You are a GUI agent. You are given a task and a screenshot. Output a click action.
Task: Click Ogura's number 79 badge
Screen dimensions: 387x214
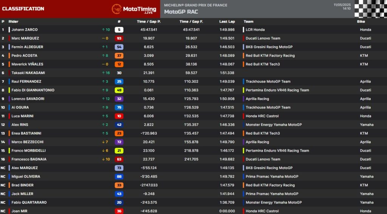(119, 107)
